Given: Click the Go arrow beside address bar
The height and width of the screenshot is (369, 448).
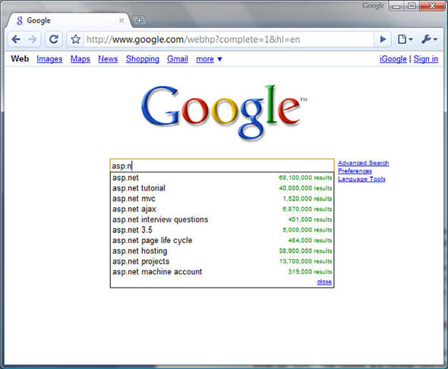Looking at the screenshot, I should [383, 39].
